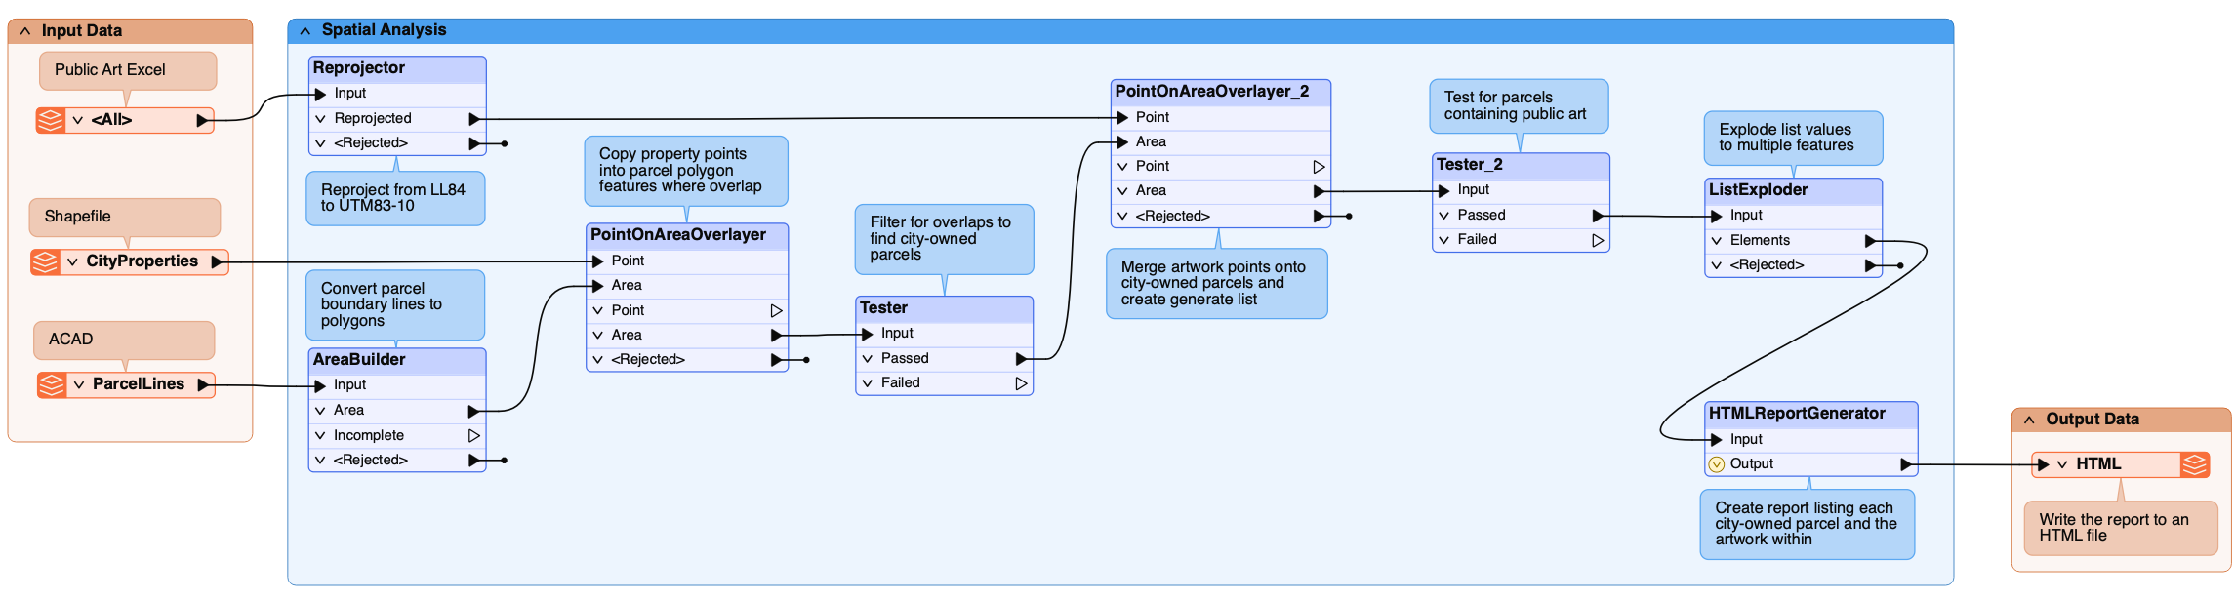The height and width of the screenshot is (602, 2235).
Task: Expand the CityProperties feature type chevron
Action: 72,261
